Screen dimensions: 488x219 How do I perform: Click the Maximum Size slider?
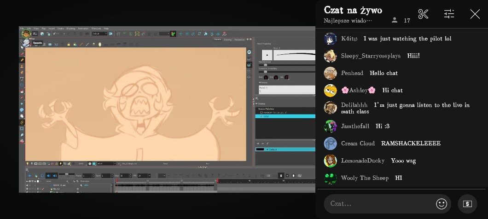click(265, 65)
